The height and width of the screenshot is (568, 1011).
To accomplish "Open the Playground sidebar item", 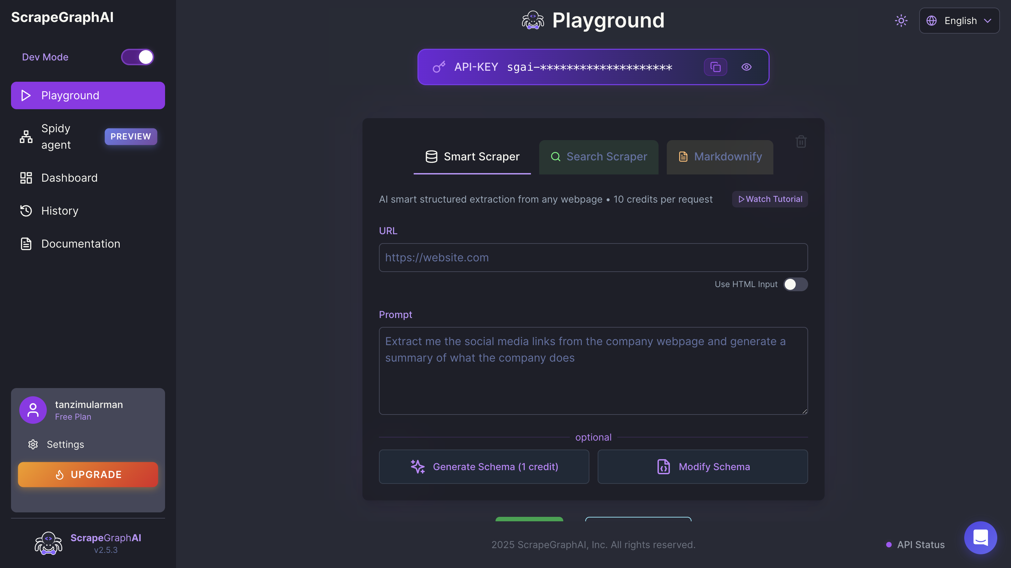I will [88, 95].
